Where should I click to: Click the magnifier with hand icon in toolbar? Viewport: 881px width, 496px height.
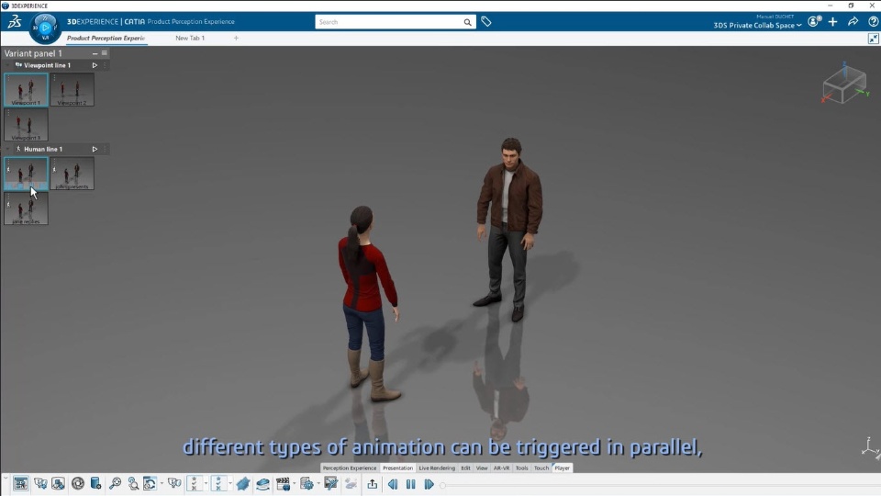click(x=133, y=484)
